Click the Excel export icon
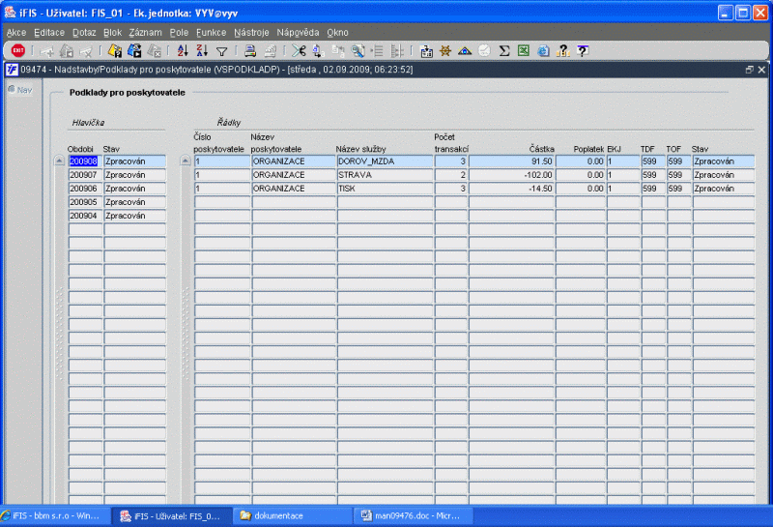 (524, 51)
